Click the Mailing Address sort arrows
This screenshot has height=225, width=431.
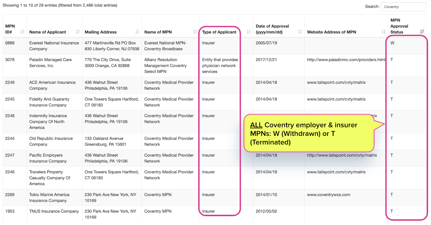coord(137,32)
